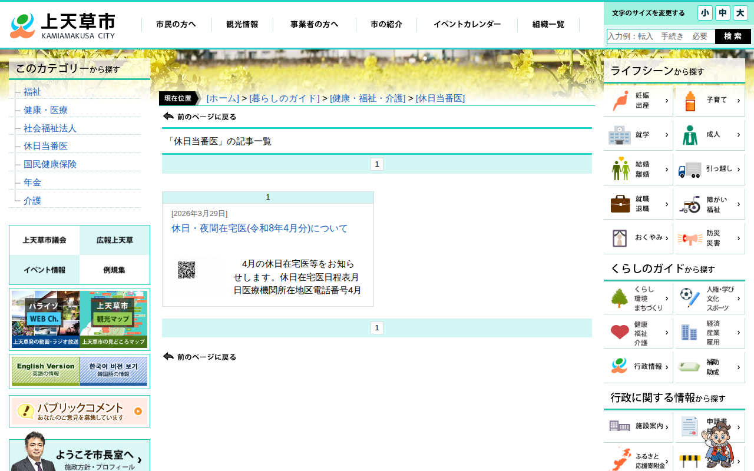The image size is (754, 471).
Task: Open the イベント情報 button
Action: pyautogui.click(x=44, y=270)
